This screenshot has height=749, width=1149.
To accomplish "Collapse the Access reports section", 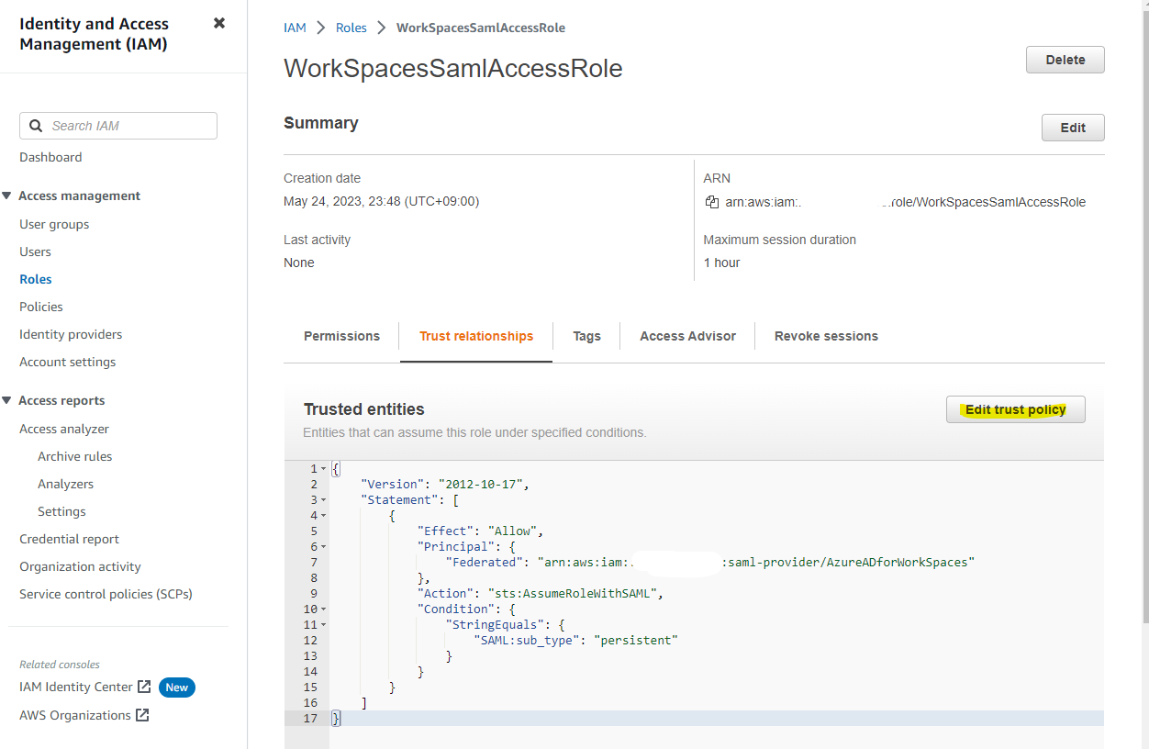I will (9, 400).
